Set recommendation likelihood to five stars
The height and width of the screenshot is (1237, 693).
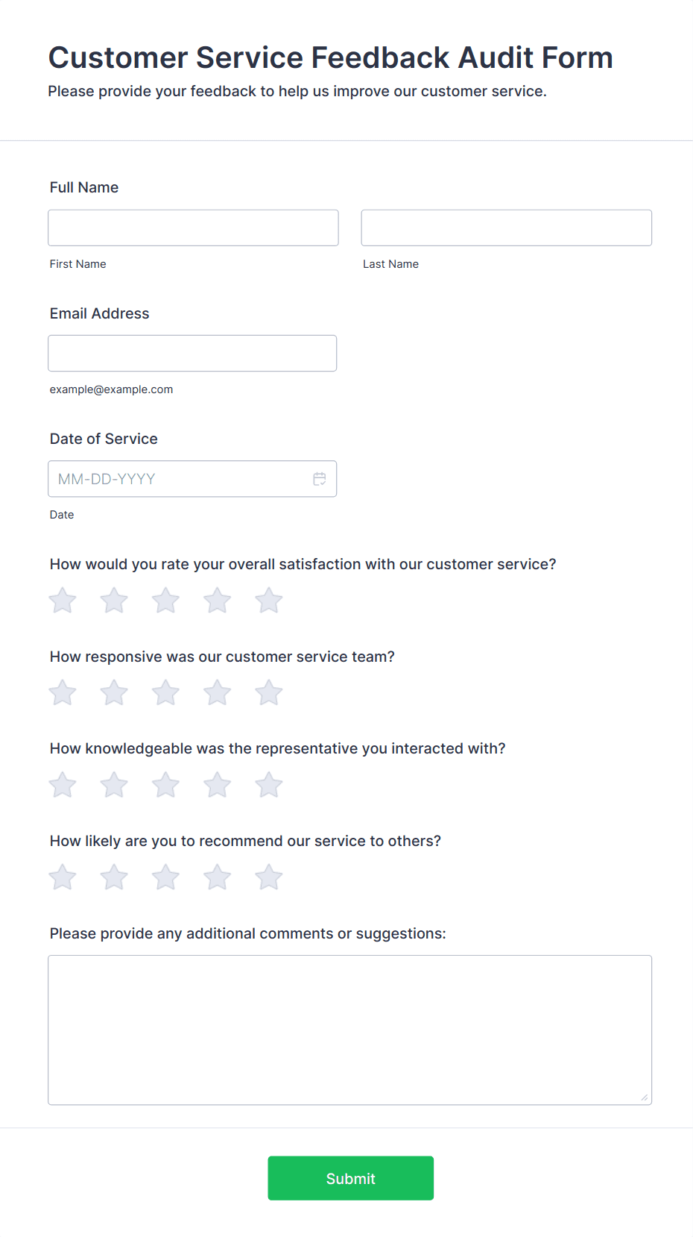coord(268,877)
